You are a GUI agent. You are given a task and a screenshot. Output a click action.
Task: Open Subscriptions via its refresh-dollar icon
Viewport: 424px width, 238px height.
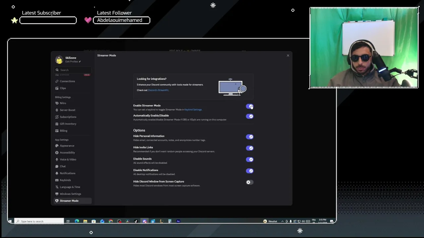pos(57,117)
